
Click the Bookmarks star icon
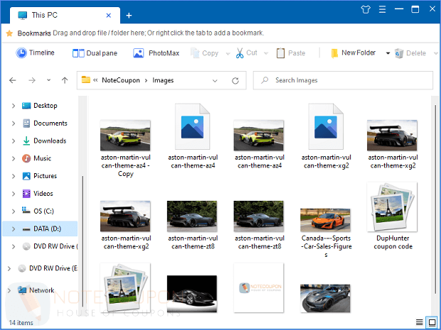click(9, 33)
